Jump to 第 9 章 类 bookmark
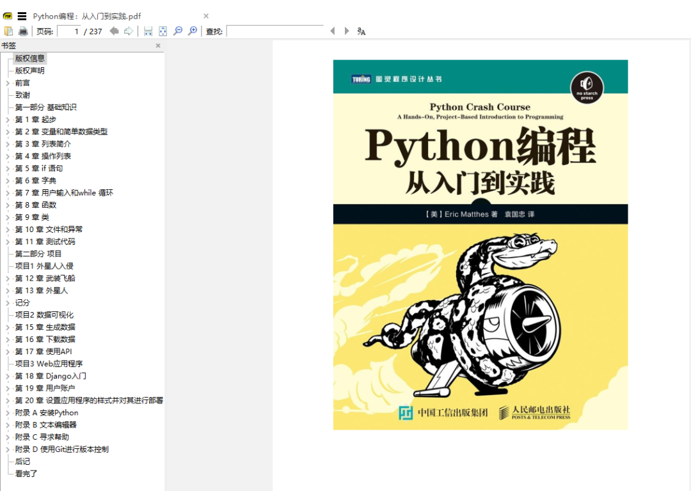 (x=32, y=217)
